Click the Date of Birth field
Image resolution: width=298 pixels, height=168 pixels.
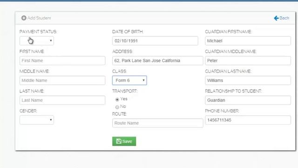155,41
